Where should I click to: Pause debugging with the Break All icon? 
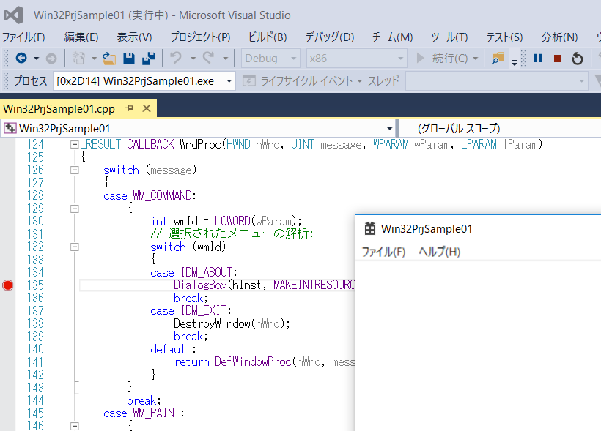click(538, 59)
